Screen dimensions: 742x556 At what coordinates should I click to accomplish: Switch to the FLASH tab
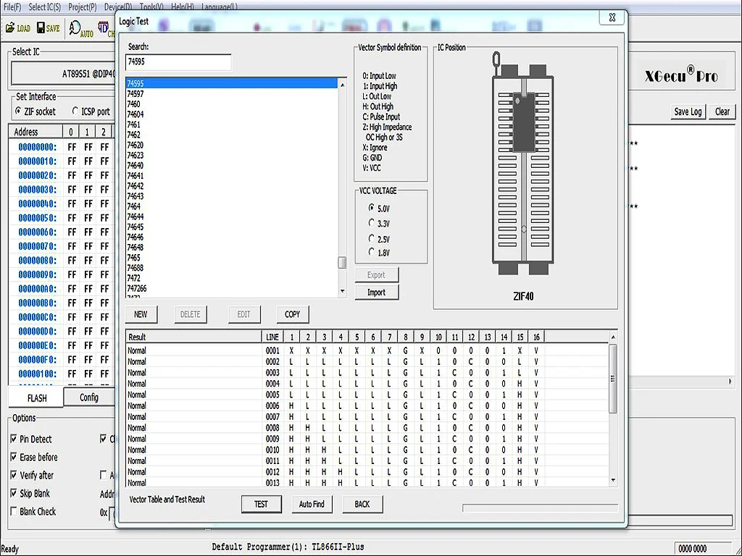coord(36,397)
